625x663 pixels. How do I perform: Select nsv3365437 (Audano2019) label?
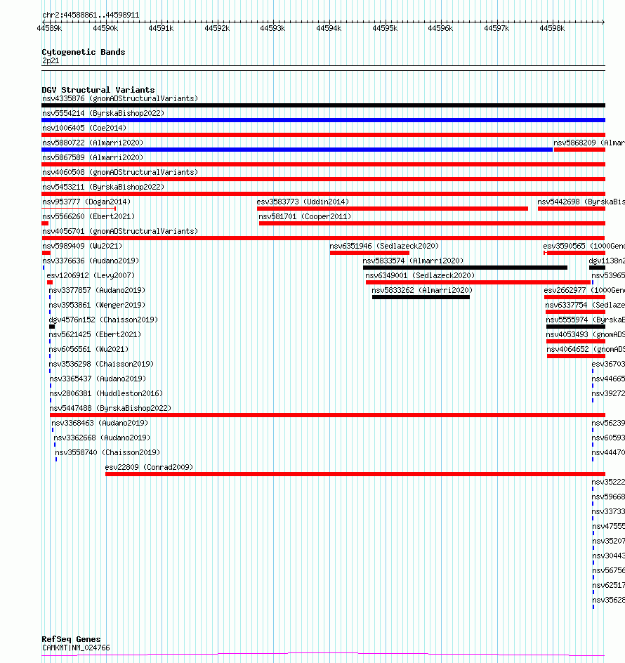[98, 379]
